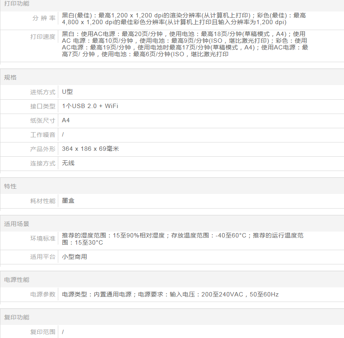Screen dimensions: 344x338
Task: Select the 进纸方式 label
Action: [x=43, y=92]
